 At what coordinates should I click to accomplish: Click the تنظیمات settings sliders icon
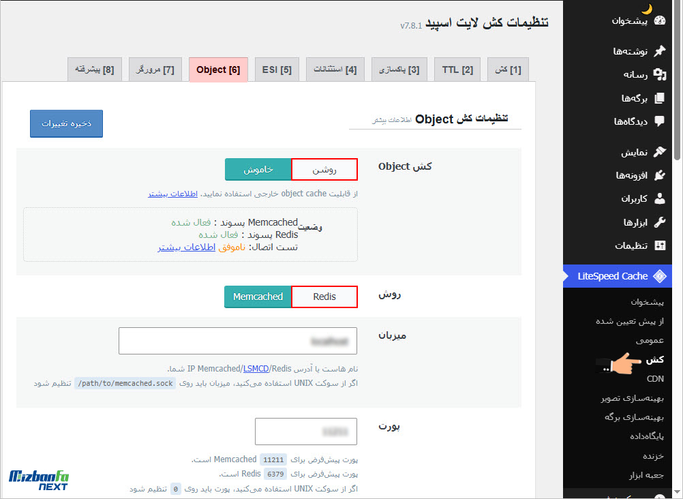point(660,245)
